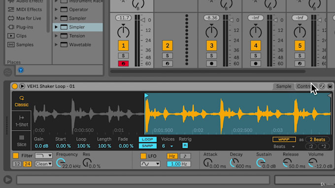Viewport: 335px width, 188px height.
Task: Select 1-Shot playback mode in Simpler
Action: tap(21, 121)
